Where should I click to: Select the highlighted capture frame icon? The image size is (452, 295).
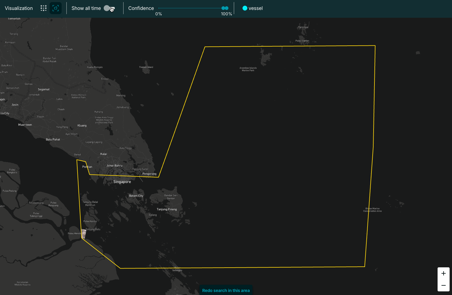point(55,8)
